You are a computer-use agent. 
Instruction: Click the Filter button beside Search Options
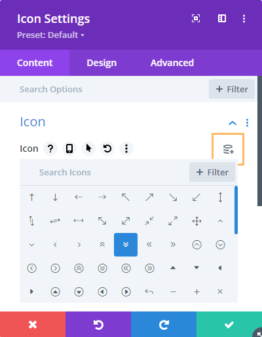232,89
